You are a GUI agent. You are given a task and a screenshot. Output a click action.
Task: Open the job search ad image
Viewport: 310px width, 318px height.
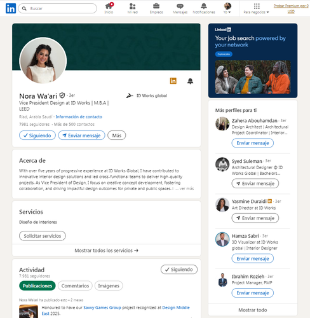tap(253, 77)
